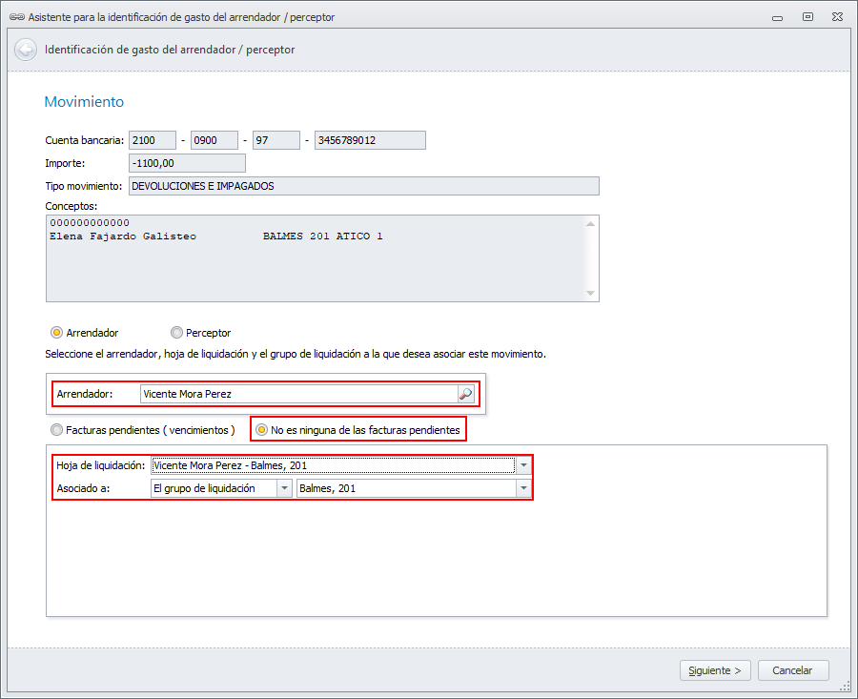Click the Hoja de liquidación label
The height and width of the screenshot is (699, 858).
pyautogui.click(x=101, y=465)
